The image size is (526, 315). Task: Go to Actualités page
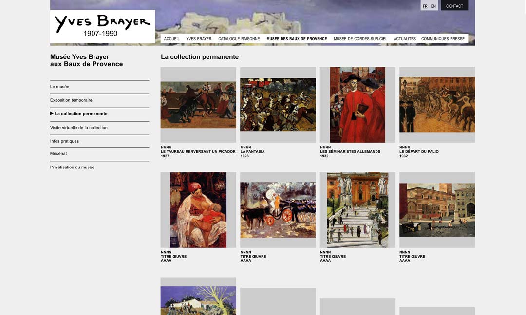tap(405, 39)
